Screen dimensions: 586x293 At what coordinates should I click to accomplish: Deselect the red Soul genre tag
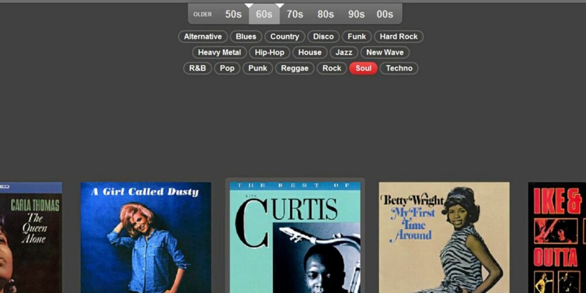[363, 68]
